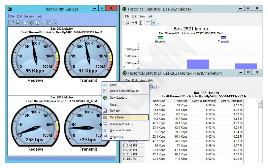268x168 pixels.
Task: Click the export-to-web icon in Historical Statistics toolbar
Action: [x=134, y=23]
